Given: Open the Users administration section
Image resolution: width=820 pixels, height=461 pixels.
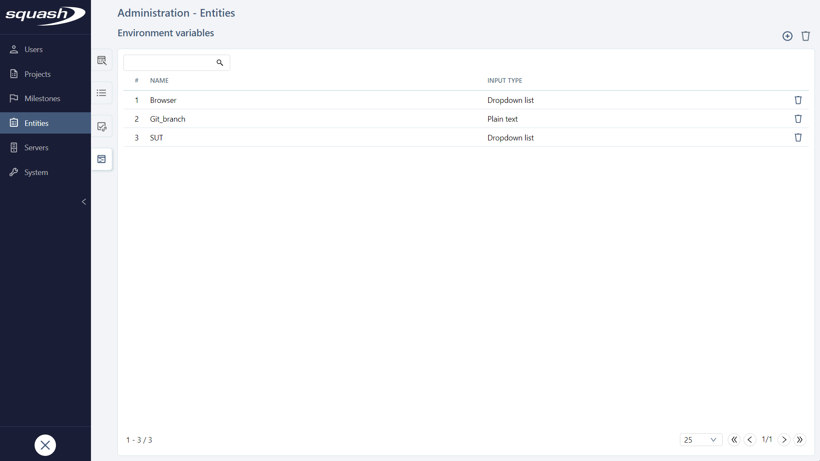Looking at the screenshot, I should coord(34,49).
